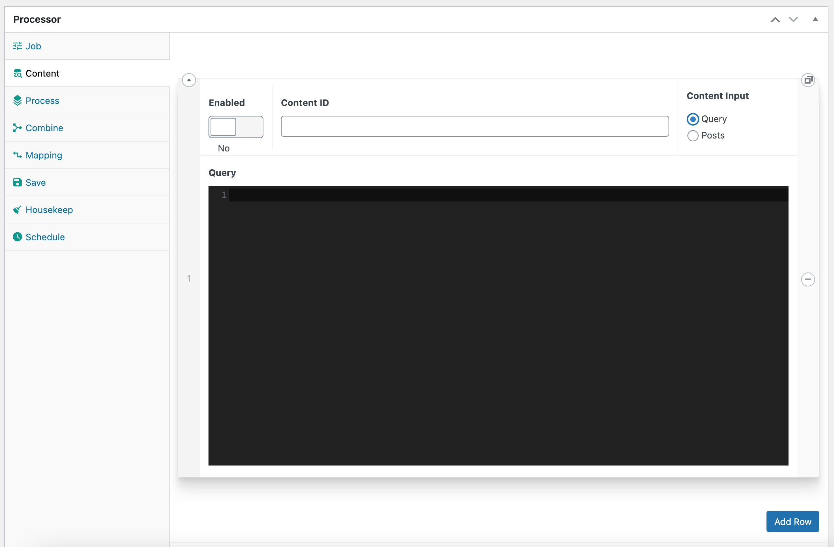Click the Job sliders icon
834x547 pixels.
coord(17,46)
